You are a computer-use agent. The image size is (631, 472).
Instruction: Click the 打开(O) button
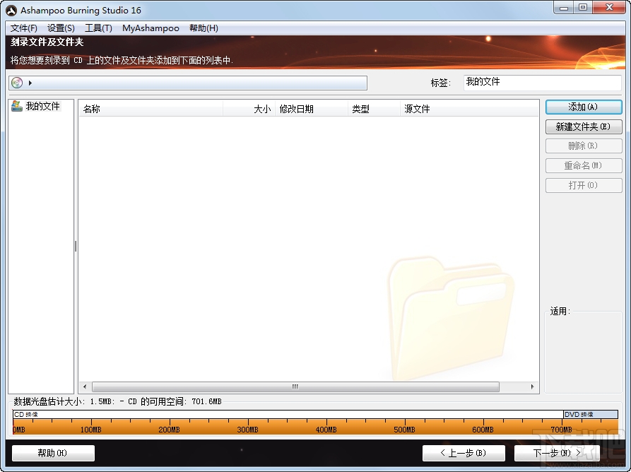(x=583, y=185)
